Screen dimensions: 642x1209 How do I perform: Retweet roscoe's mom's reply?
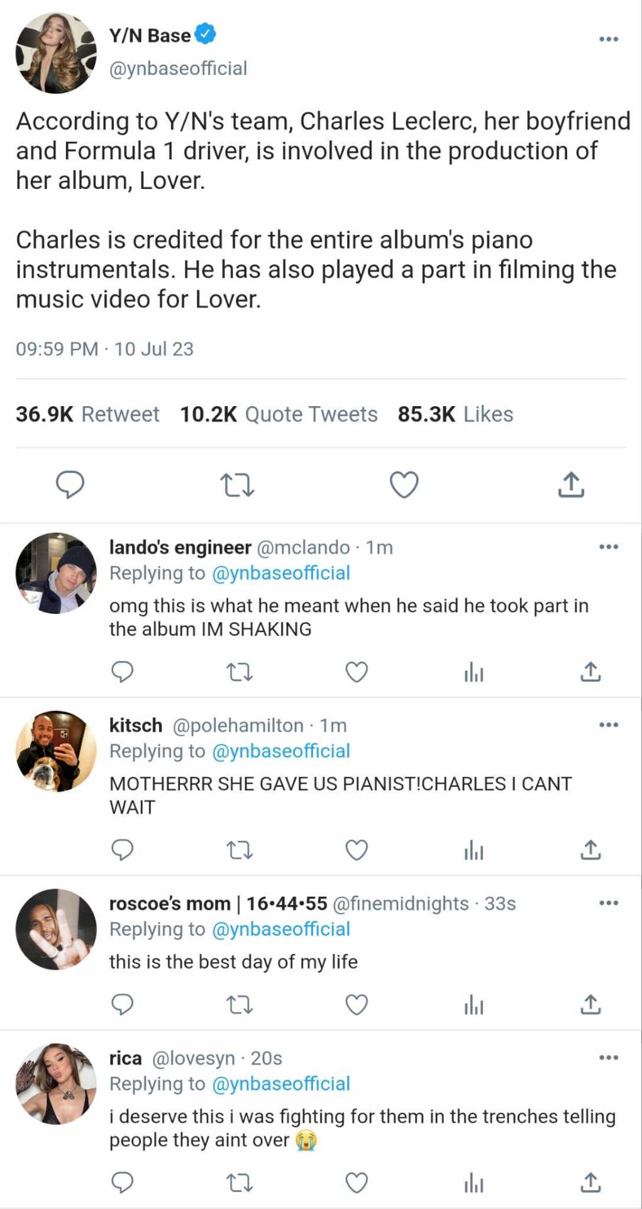[x=240, y=1004]
